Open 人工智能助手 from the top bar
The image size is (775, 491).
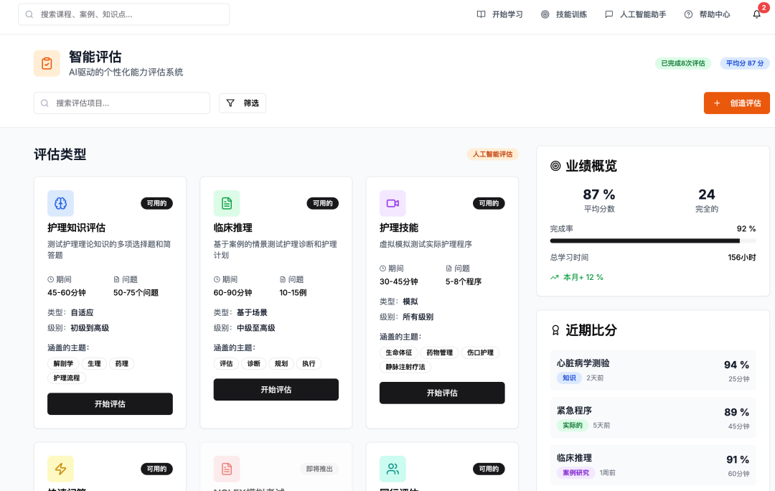pos(637,14)
